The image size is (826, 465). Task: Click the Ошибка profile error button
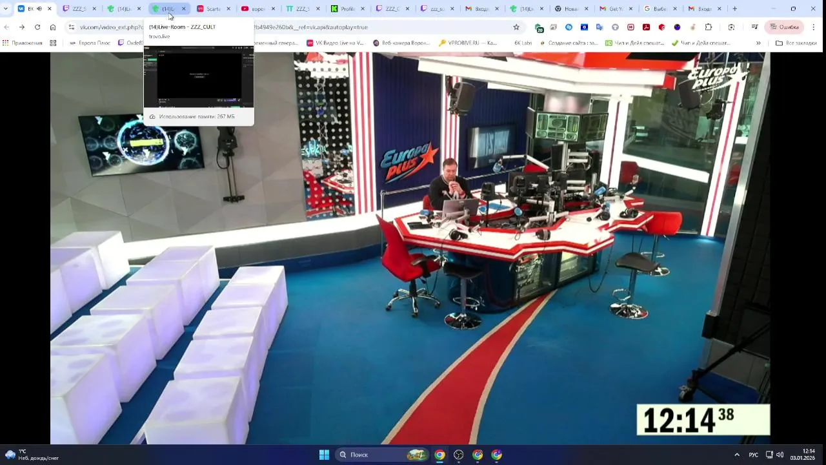[783, 27]
